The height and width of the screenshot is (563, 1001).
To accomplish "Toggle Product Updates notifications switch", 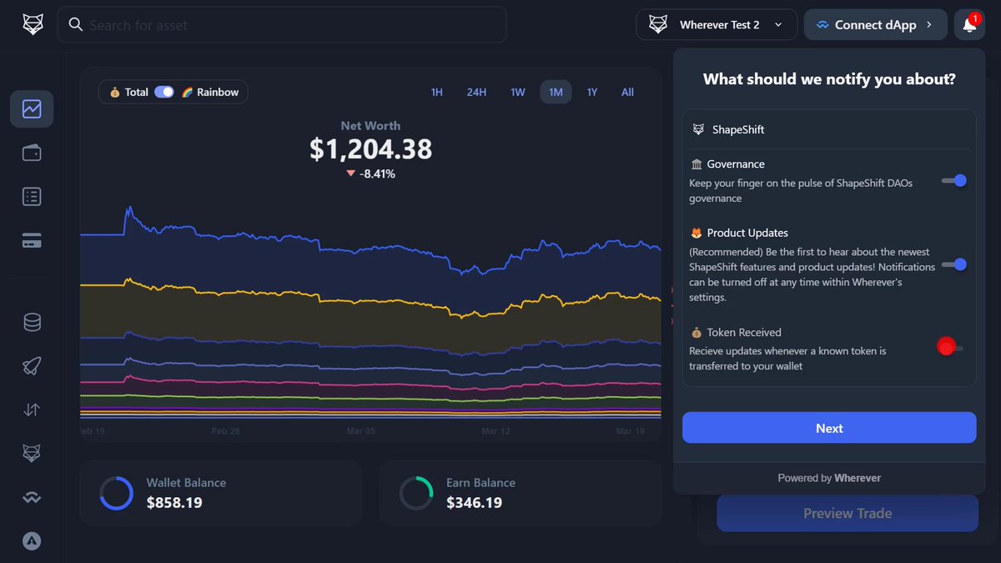I will [x=954, y=264].
